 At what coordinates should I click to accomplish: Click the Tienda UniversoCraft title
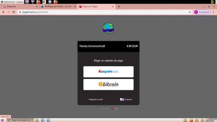click(x=92, y=46)
